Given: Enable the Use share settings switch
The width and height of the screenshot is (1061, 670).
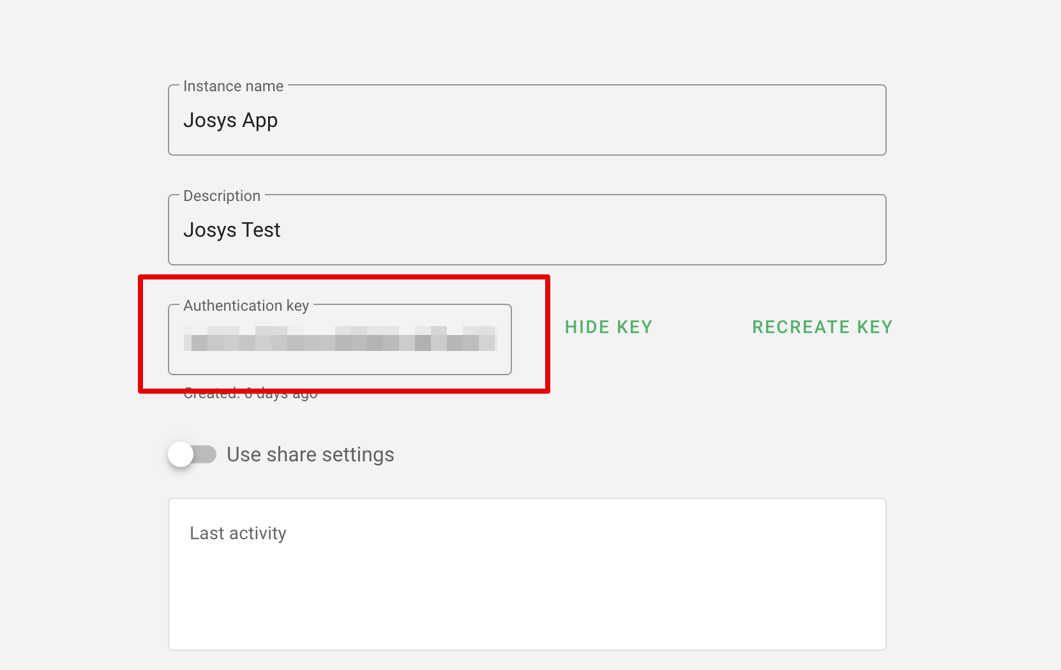Looking at the screenshot, I should pos(192,454).
